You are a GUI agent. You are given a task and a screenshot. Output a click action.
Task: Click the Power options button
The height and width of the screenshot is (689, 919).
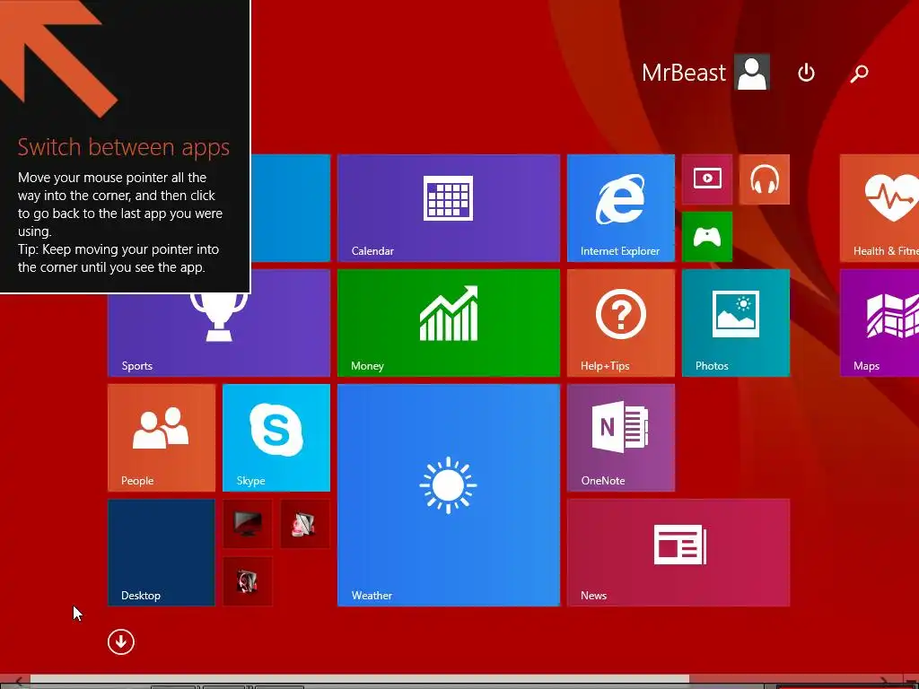[807, 73]
